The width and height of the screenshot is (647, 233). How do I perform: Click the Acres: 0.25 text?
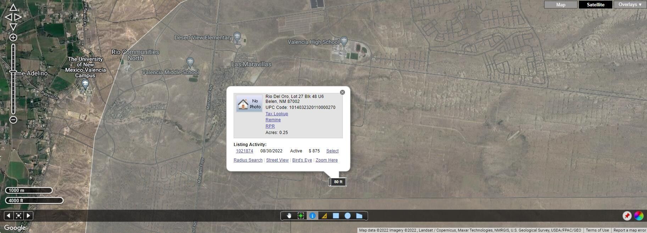point(277,133)
